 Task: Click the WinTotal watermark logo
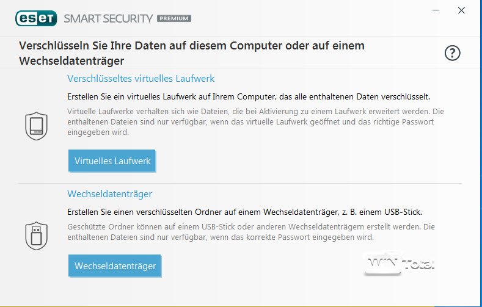click(x=400, y=264)
